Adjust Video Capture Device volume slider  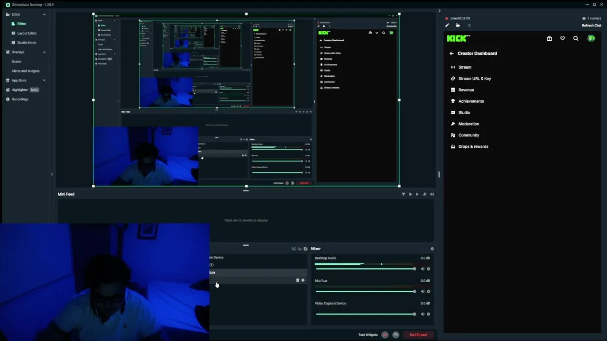click(366, 314)
